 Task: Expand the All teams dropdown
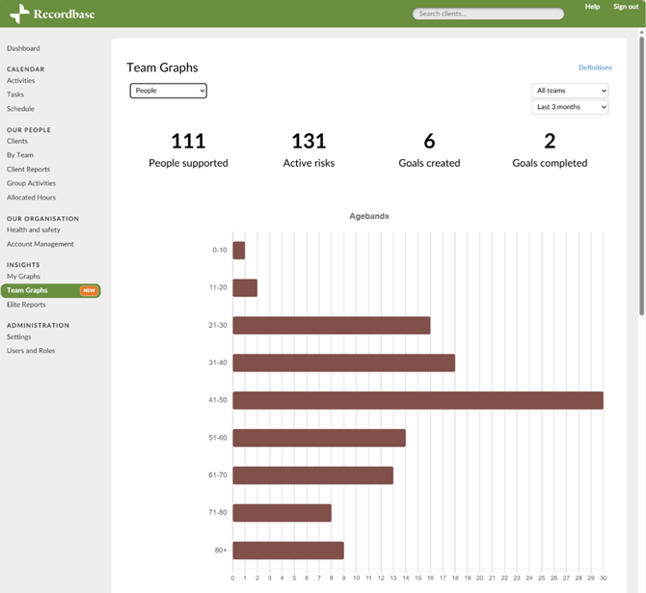click(570, 91)
